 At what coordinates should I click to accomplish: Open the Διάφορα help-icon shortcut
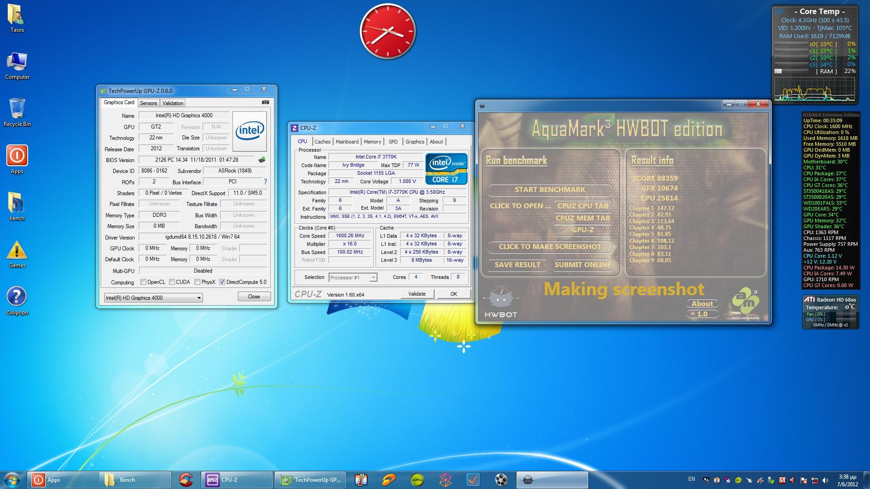tap(17, 301)
